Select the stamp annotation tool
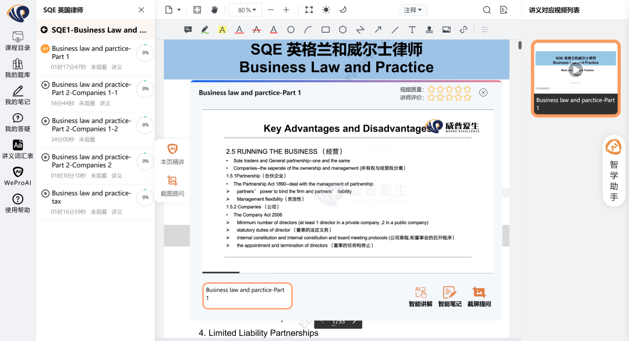Viewport: 629px width, 341px height. tap(429, 30)
